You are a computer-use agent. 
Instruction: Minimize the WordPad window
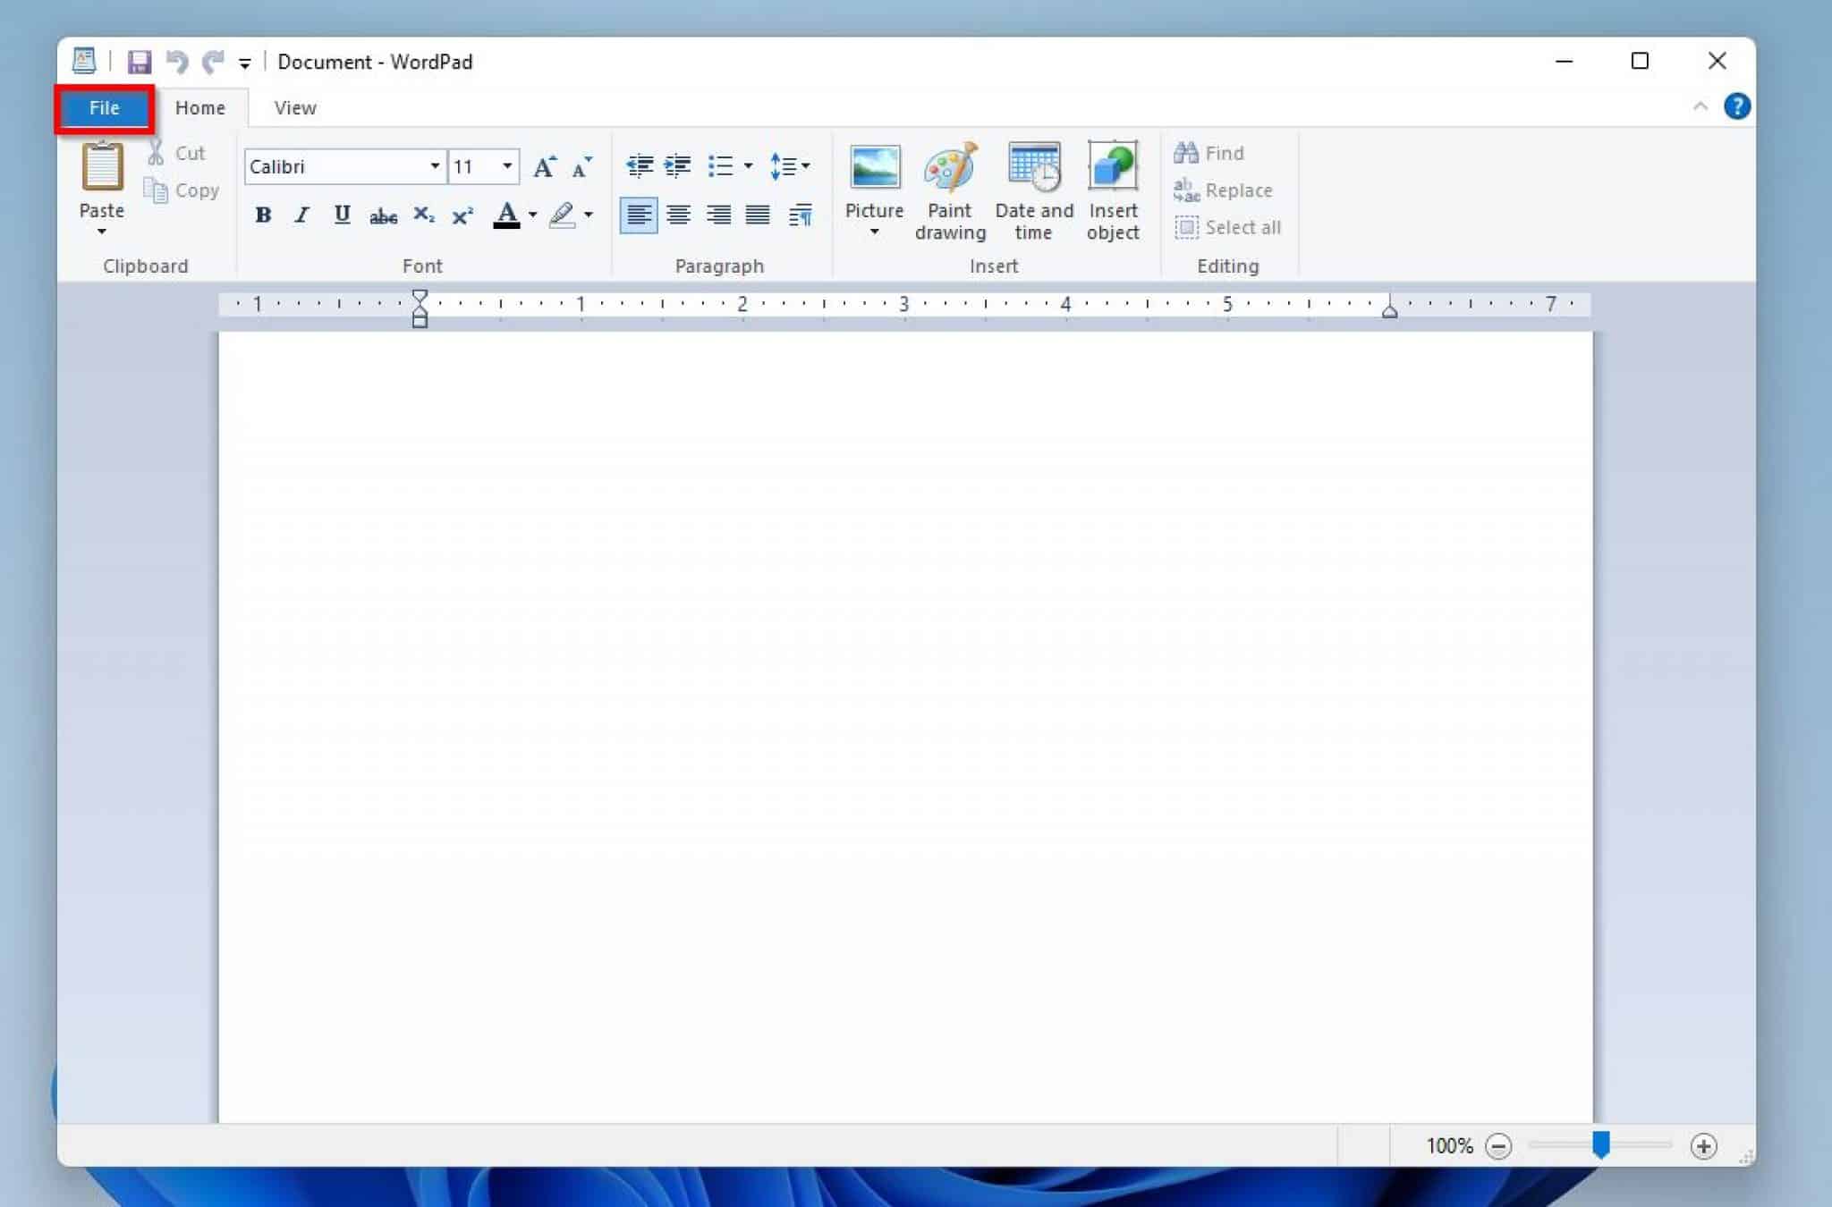pyautogui.click(x=1564, y=61)
